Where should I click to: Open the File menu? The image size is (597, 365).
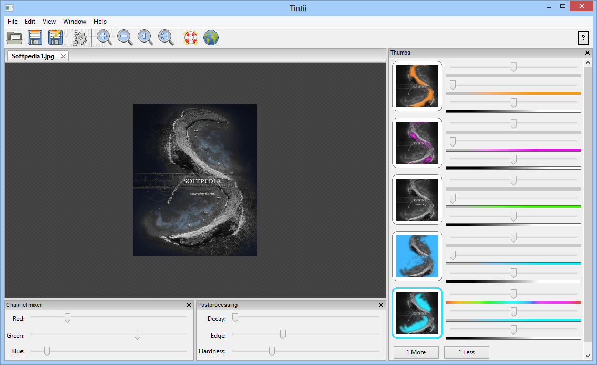(x=13, y=22)
